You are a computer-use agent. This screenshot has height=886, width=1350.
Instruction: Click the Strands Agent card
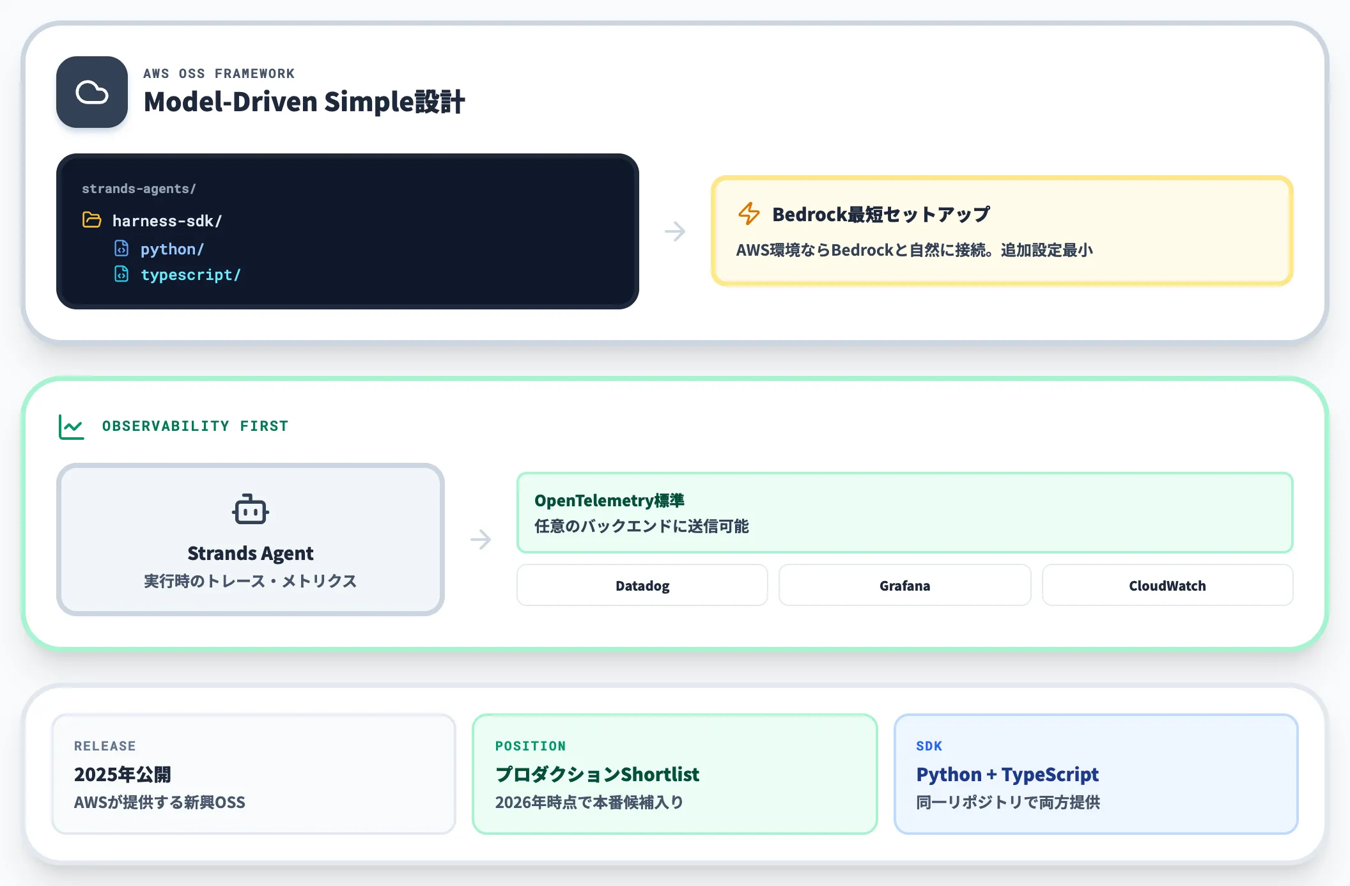[x=251, y=540]
